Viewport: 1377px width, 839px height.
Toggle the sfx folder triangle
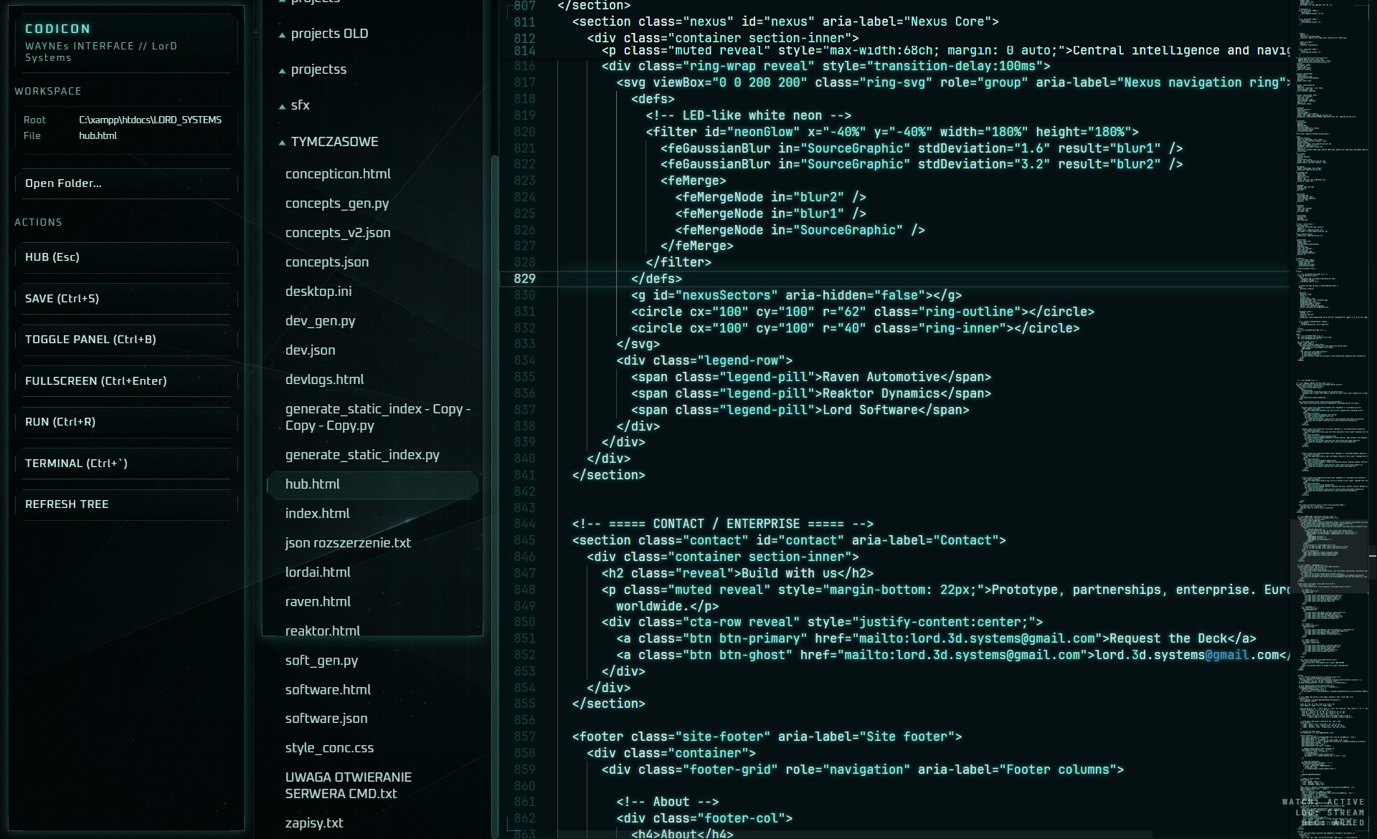[282, 106]
